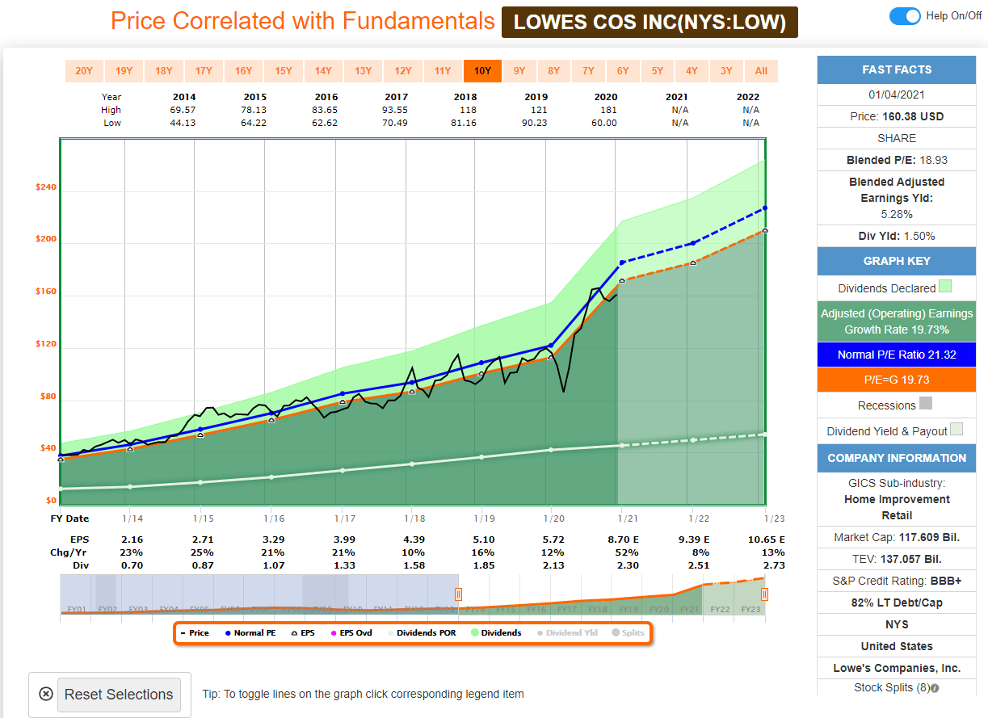Viewport: 988px width, 718px height.
Task: Select the 5Y range button
Action: tap(657, 71)
